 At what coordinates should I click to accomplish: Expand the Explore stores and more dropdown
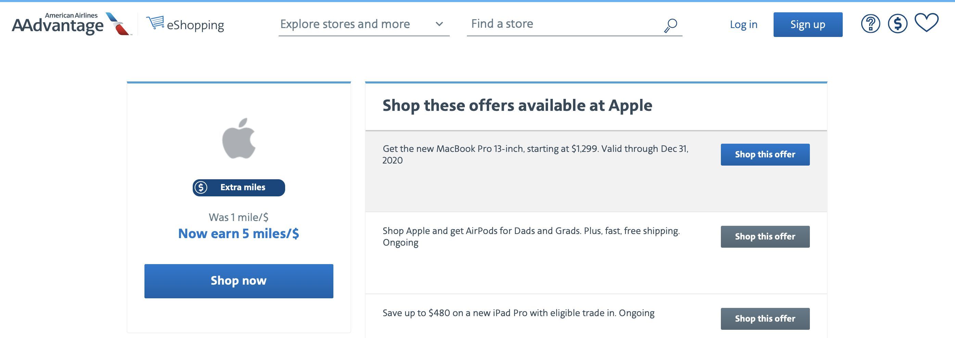click(364, 25)
